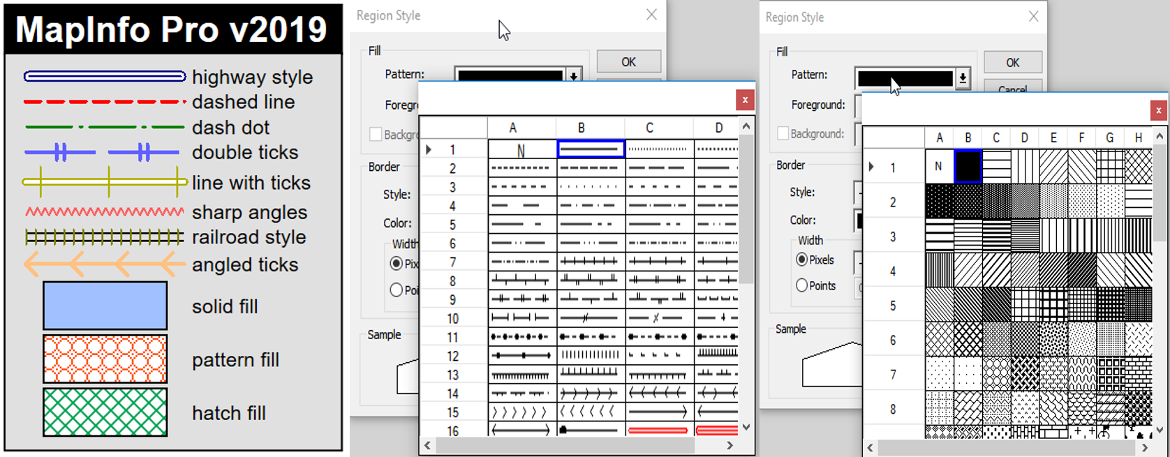This screenshot has height=457, width=1170.
Task: Click the scroll up arrow in the fill pattern grid
Action: (x=1160, y=137)
